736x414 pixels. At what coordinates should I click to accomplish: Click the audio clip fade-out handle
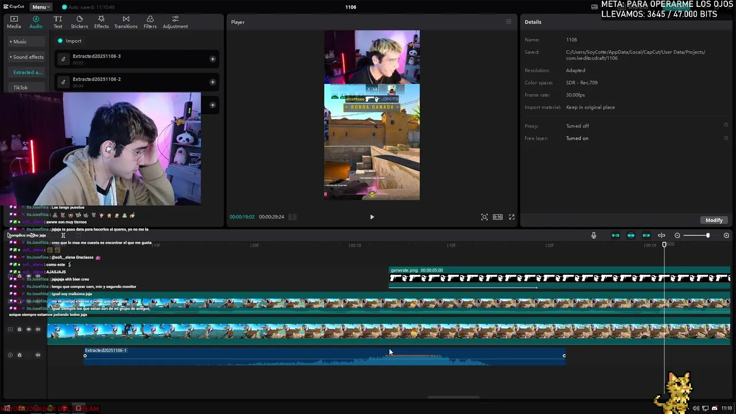click(x=564, y=355)
